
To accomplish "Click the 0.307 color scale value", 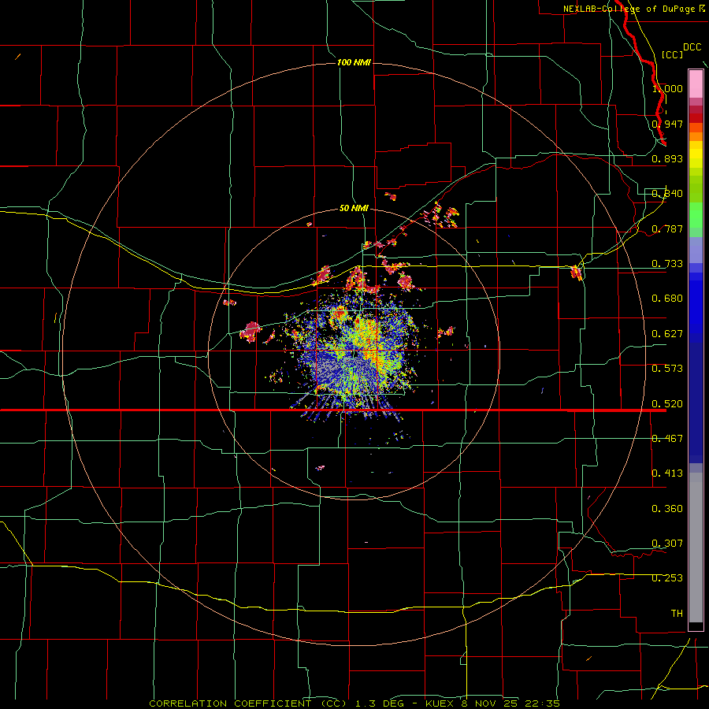I will pos(667,544).
